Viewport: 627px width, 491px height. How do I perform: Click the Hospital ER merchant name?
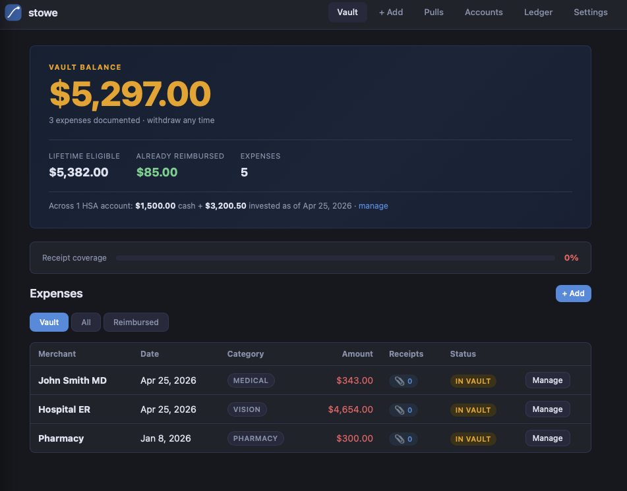point(65,409)
